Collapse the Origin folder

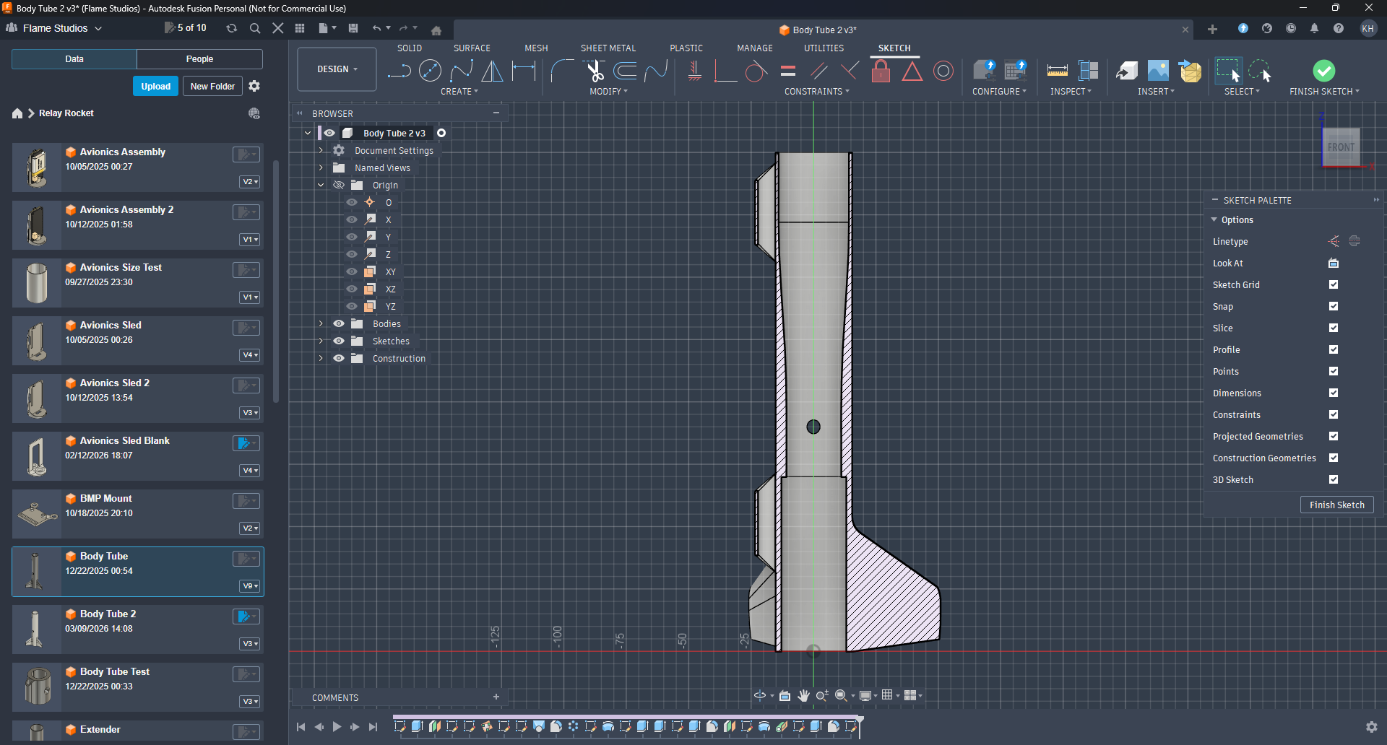[x=321, y=186]
